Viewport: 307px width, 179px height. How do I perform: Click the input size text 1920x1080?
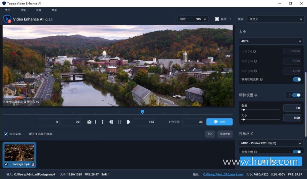coord(75,175)
